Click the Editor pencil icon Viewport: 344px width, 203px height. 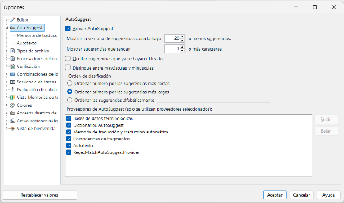13,20
